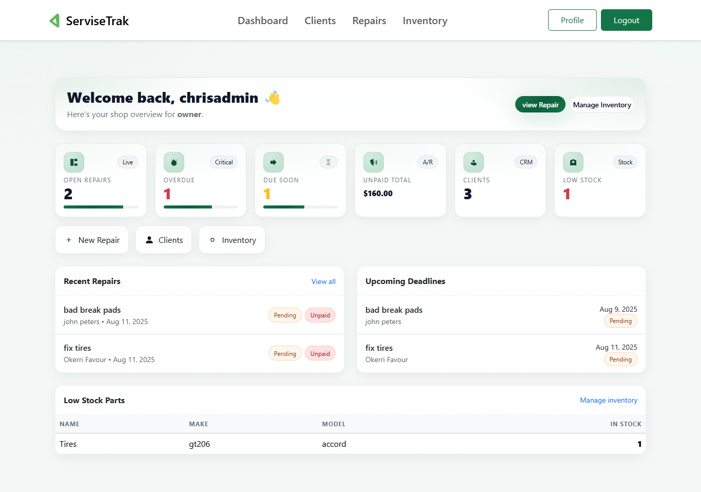
Task: Click the speaker icon on Unpaid Total card
Action: pos(373,162)
